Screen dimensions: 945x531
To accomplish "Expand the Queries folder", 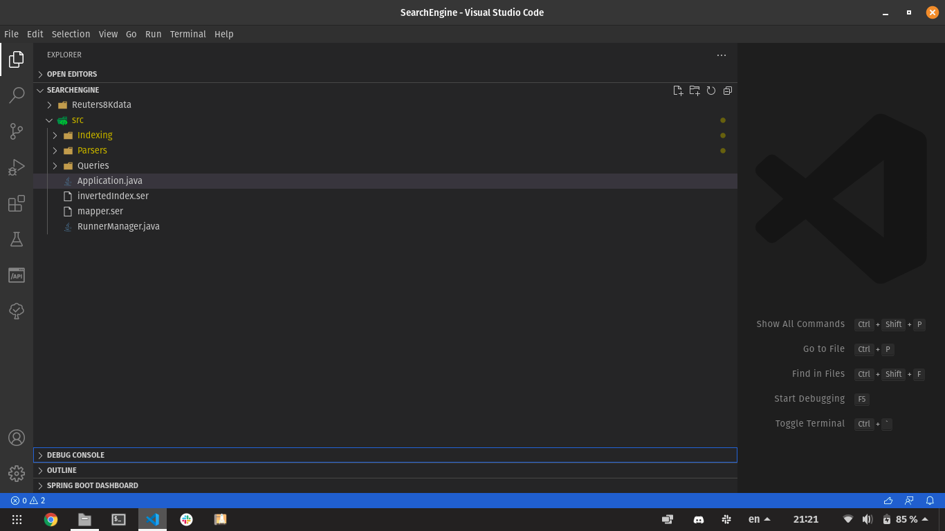I will (x=385, y=166).
